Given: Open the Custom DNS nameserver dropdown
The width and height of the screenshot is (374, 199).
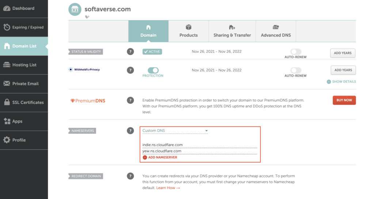Looking at the screenshot, I should click(175, 131).
